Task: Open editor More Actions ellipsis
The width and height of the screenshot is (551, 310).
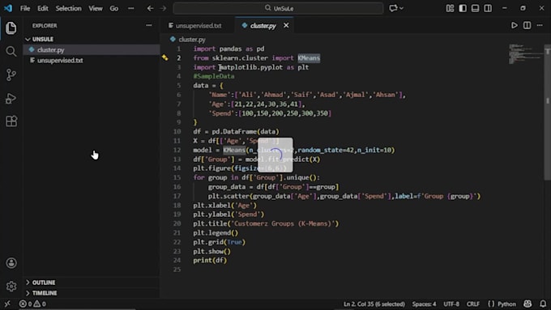Action: 540,25
